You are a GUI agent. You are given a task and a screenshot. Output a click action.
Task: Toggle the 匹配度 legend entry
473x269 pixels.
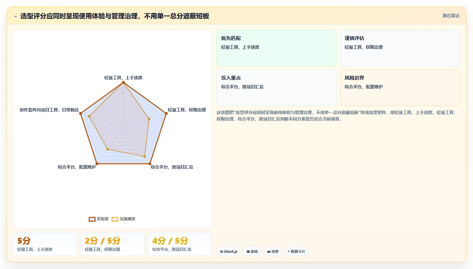coord(99,219)
